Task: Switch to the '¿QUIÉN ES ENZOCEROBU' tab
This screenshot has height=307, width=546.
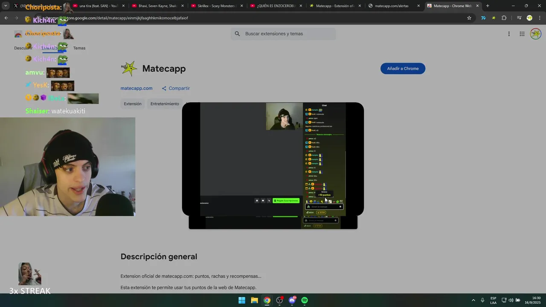Action: [x=276, y=6]
